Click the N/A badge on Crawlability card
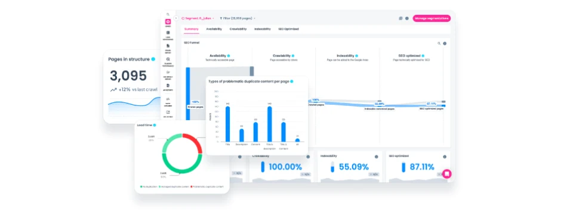Screen dimensions: 570x219 tap(306, 174)
